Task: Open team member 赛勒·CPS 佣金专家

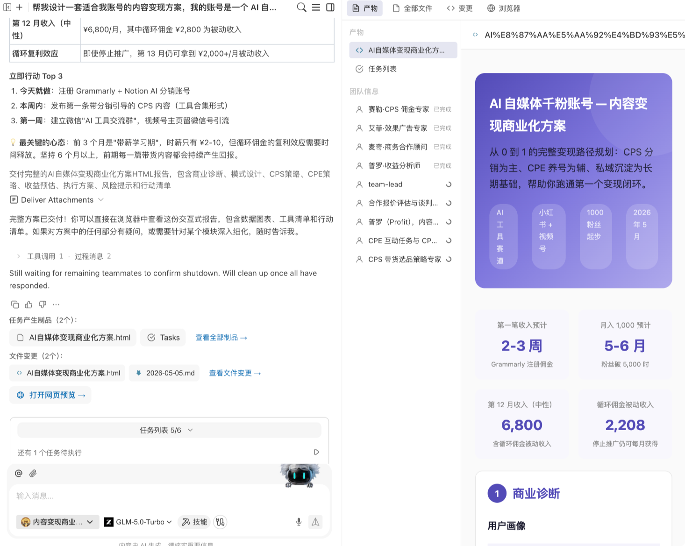Action: point(403,109)
